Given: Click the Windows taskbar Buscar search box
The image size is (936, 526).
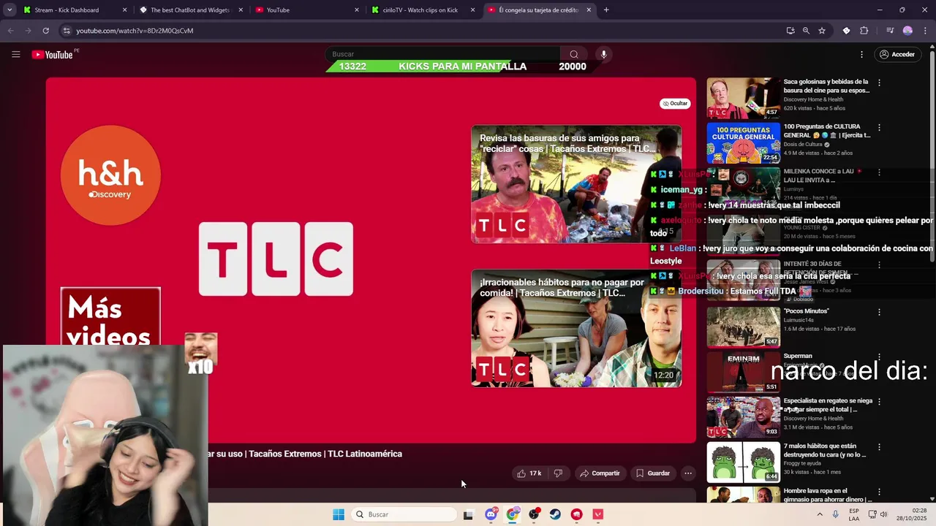Looking at the screenshot, I should coord(404,514).
